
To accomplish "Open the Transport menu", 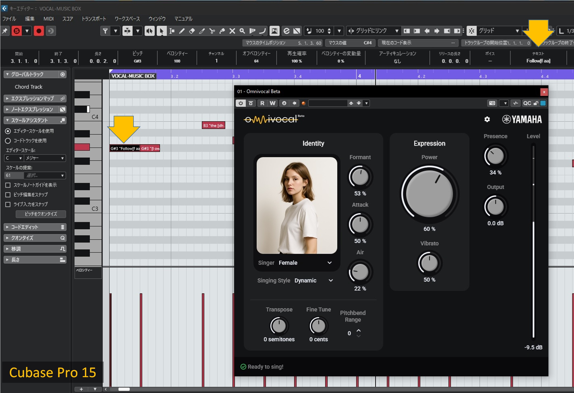I will [x=94, y=19].
